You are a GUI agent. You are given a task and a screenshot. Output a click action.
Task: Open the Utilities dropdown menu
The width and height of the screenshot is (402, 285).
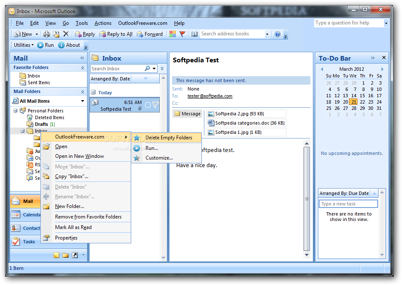tap(24, 45)
